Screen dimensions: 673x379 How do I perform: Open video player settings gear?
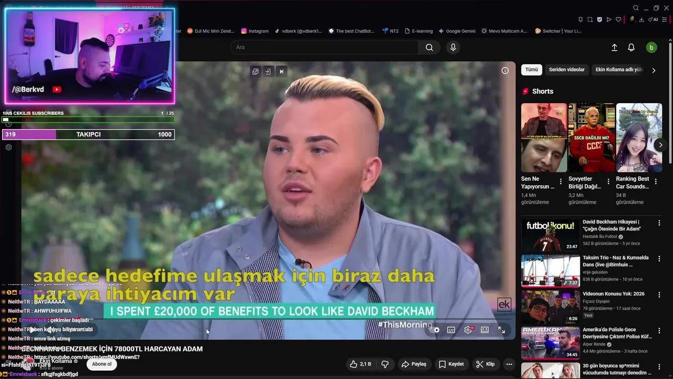click(x=468, y=330)
